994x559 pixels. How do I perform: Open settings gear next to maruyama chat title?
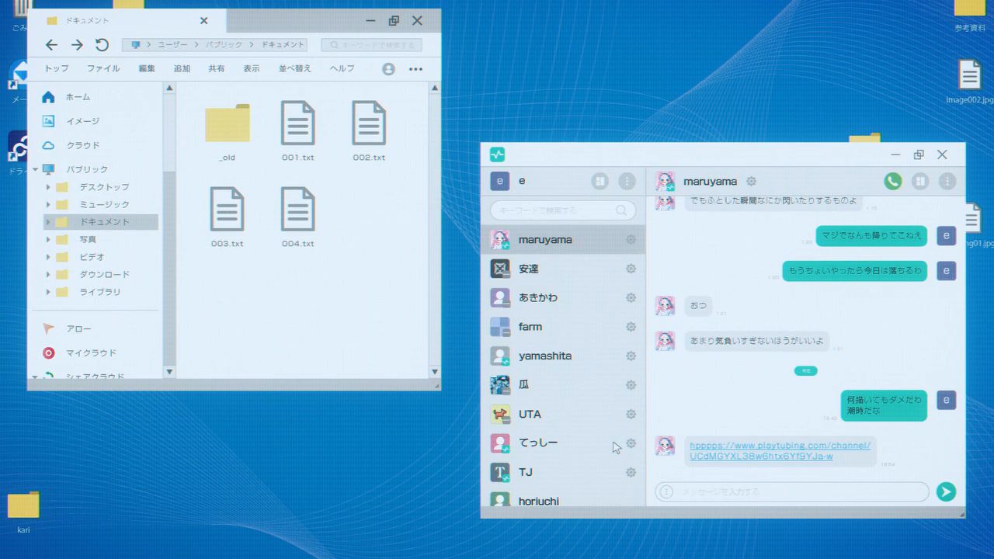(x=751, y=181)
